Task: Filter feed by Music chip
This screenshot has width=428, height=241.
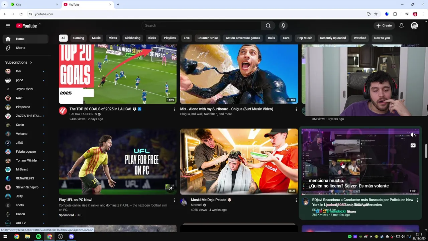Action: tap(96, 38)
